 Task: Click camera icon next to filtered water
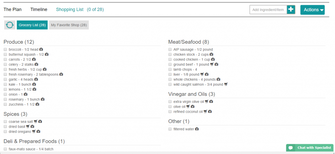(x=197, y=129)
